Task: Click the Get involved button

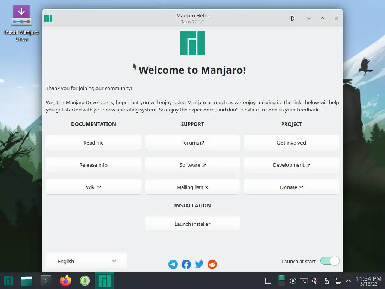Action: (x=291, y=143)
